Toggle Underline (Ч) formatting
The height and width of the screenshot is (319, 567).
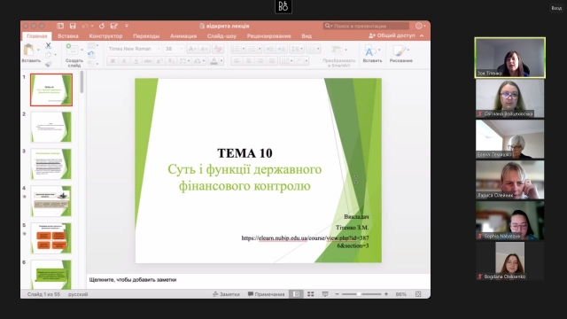pos(136,61)
